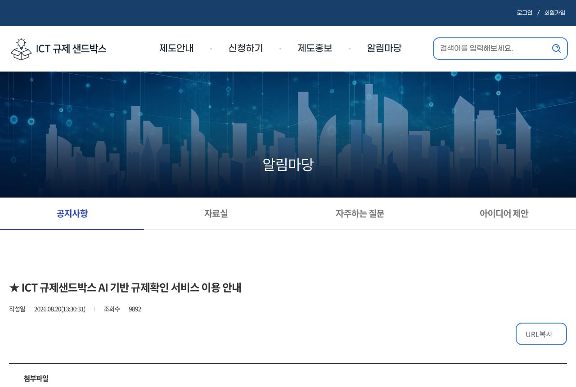The width and height of the screenshot is (576, 387).
Task: Switch to the 자주하는 질문 tab
Action: (360, 213)
